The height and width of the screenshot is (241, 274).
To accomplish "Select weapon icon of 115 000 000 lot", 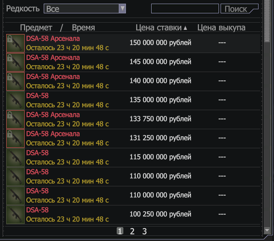I will 15,158.
